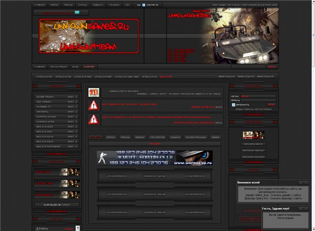The height and width of the screenshot is (231, 315).
Task: Expand the ВСЕ ДЛЯ CS1.6 menu section
Action: pyautogui.click(x=57, y=137)
